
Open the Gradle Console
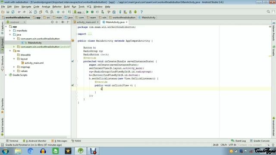[x=260, y=141]
